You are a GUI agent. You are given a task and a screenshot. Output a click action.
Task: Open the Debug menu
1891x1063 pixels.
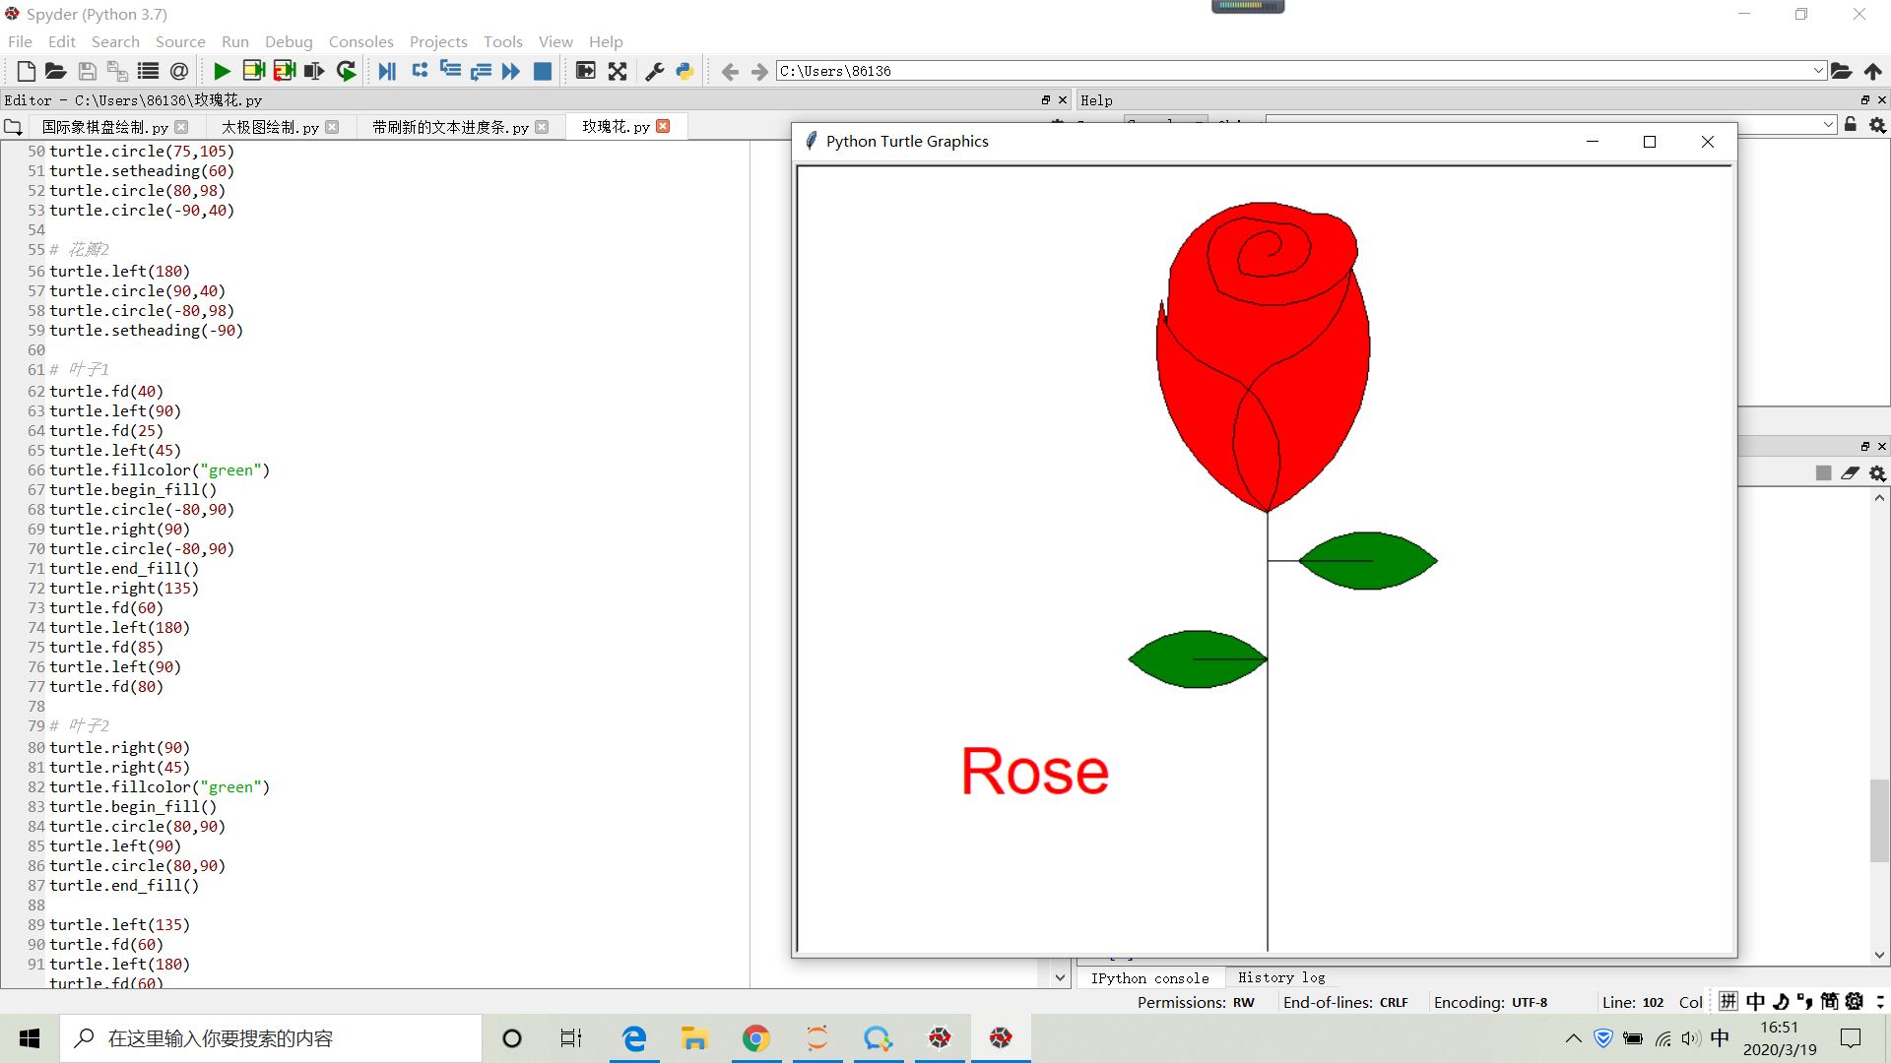(288, 41)
